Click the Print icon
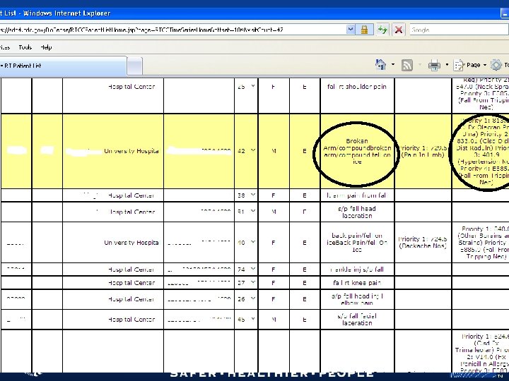Image resolution: width=509 pixels, height=381 pixels. 434,65
